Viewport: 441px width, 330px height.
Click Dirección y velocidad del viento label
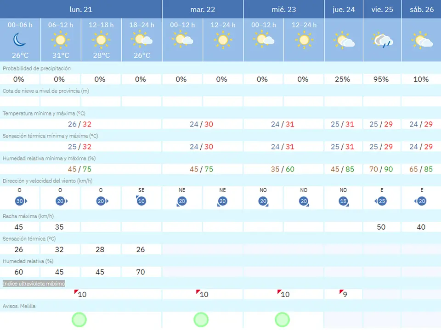[47, 181]
